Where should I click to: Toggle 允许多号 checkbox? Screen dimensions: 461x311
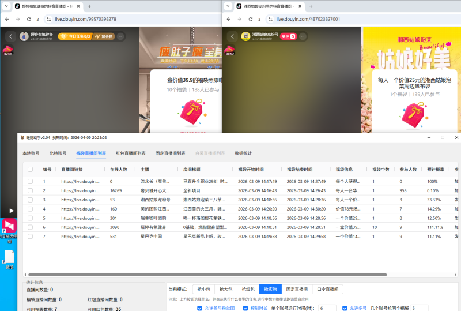(345, 308)
